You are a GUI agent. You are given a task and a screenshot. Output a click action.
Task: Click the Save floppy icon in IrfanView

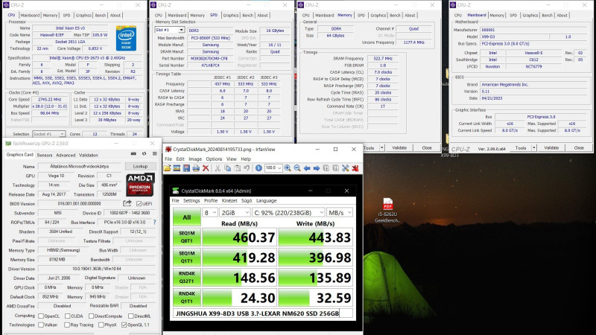click(x=186, y=168)
